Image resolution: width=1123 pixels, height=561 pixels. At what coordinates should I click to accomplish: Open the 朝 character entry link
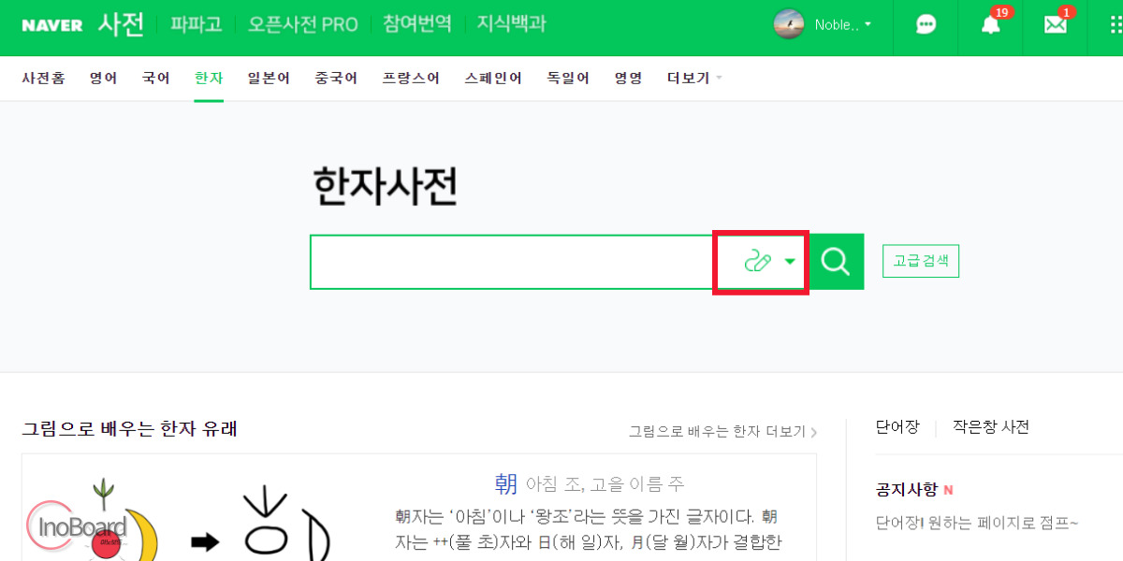505,483
